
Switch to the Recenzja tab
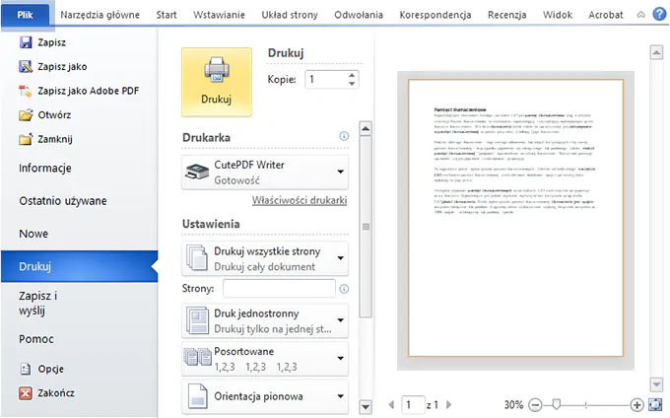point(507,15)
